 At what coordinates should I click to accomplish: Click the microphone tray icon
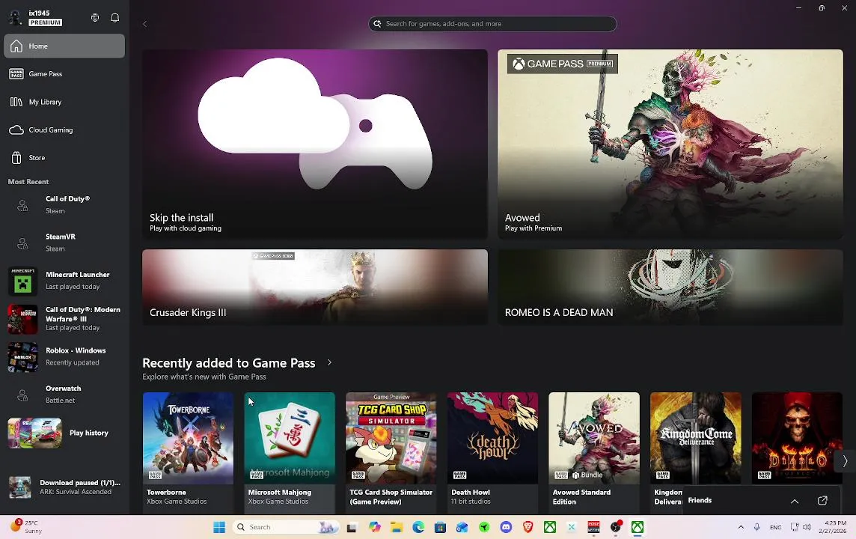(x=756, y=527)
